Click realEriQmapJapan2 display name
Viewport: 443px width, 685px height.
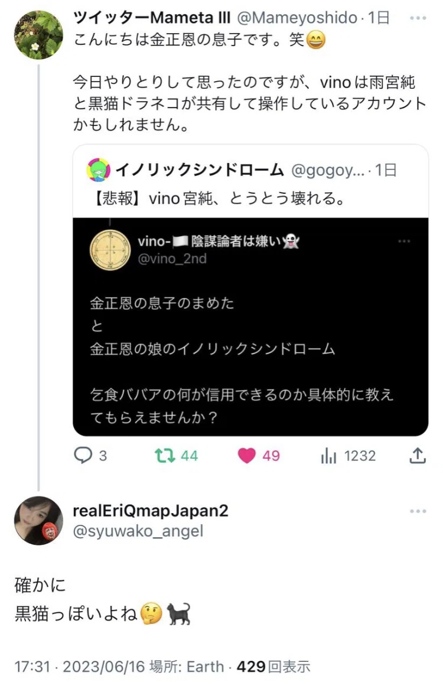(151, 511)
